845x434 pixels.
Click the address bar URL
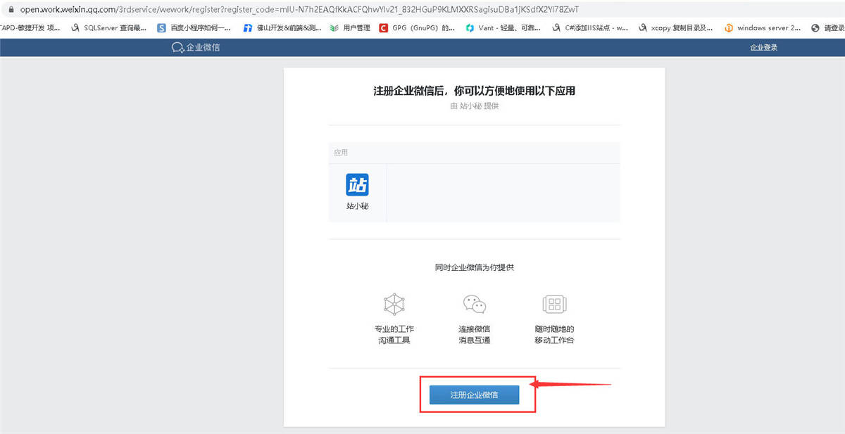299,10
